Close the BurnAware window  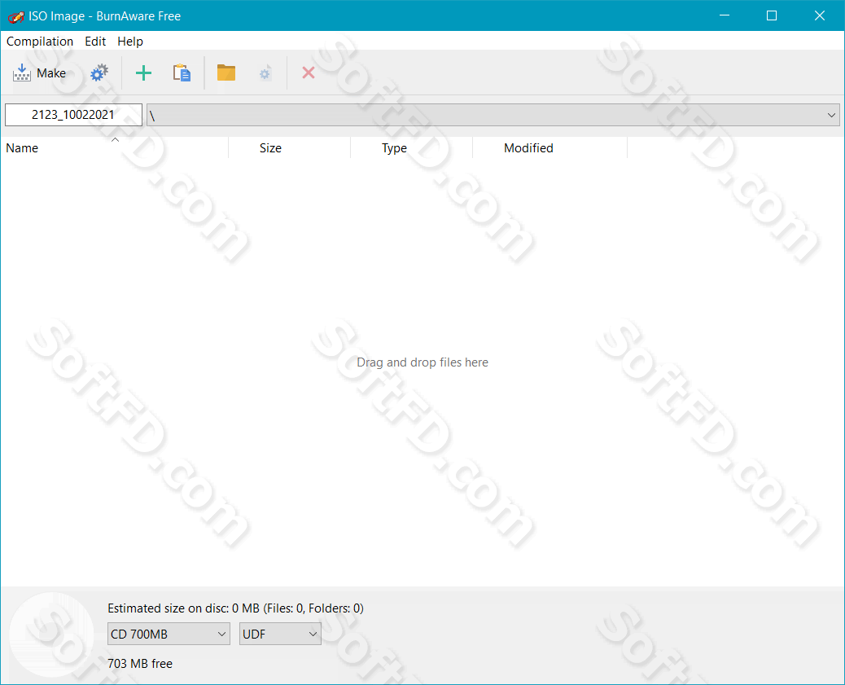(820, 15)
